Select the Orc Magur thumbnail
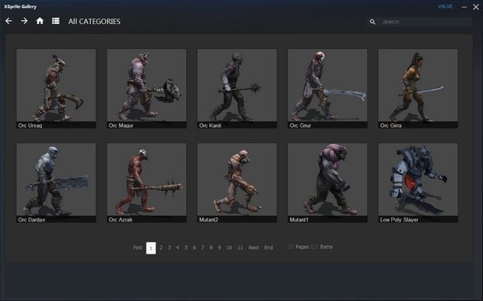 point(147,88)
